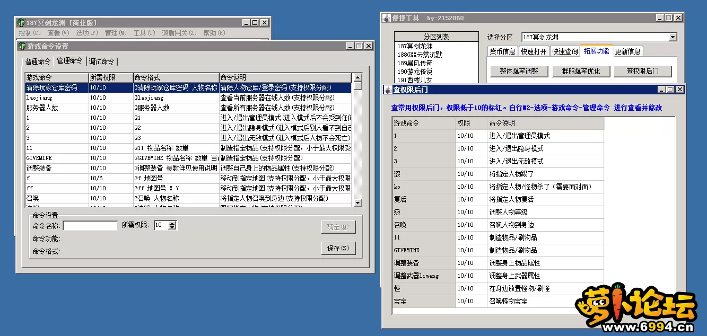Click the 整体爆率调整 button
The width and height of the screenshot is (707, 336).
(x=519, y=71)
